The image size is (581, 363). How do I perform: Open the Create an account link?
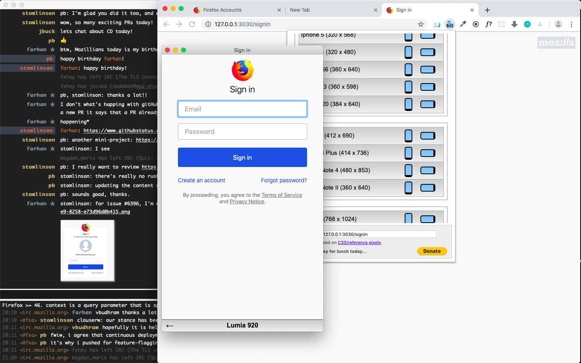201,180
